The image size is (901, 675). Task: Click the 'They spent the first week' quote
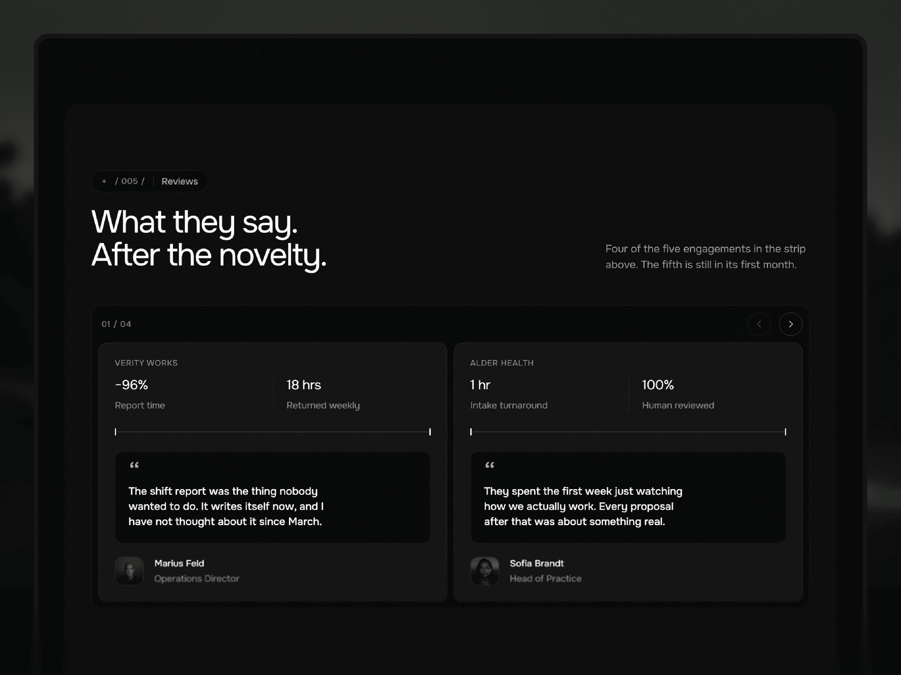[x=583, y=506]
